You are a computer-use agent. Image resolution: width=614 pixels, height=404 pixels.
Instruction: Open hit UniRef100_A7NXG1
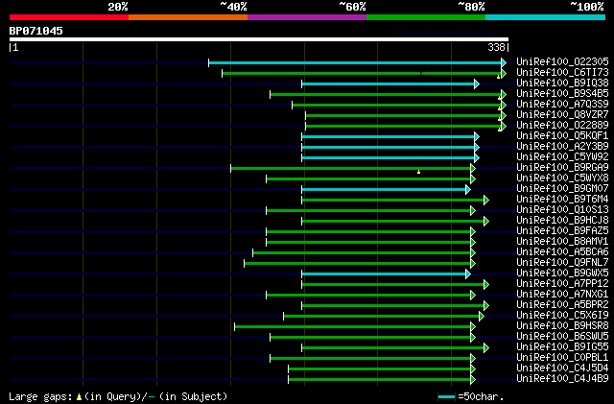pos(562,295)
